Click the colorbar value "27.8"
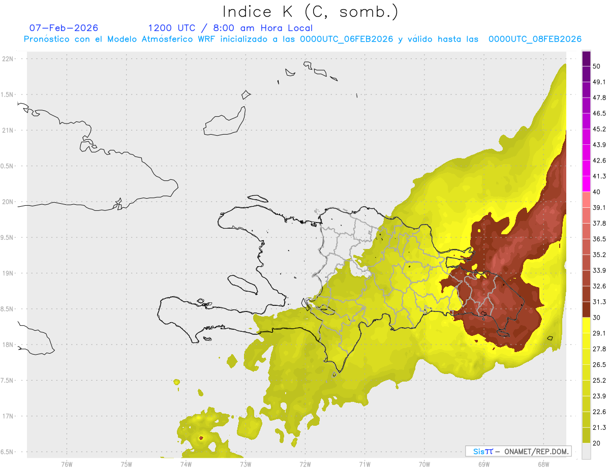 click(x=599, y=349)
